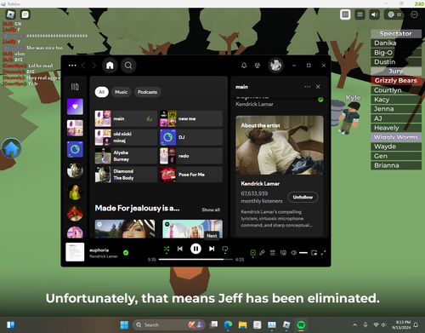This screenshot has width=425, height=333.
Task: Open the Friend Activity icon
Action: tap(258, 66)
